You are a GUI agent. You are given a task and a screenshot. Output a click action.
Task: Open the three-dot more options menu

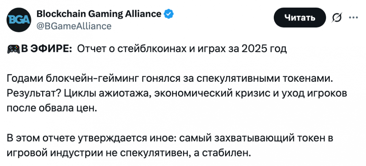tap(353, 18)
